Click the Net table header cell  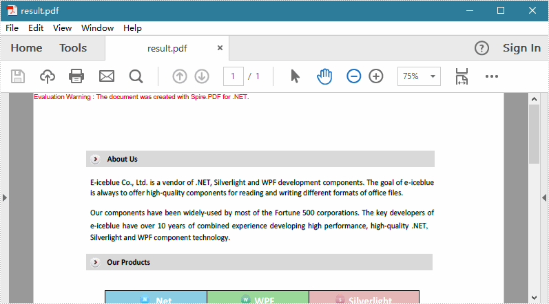tap(156, 298)
